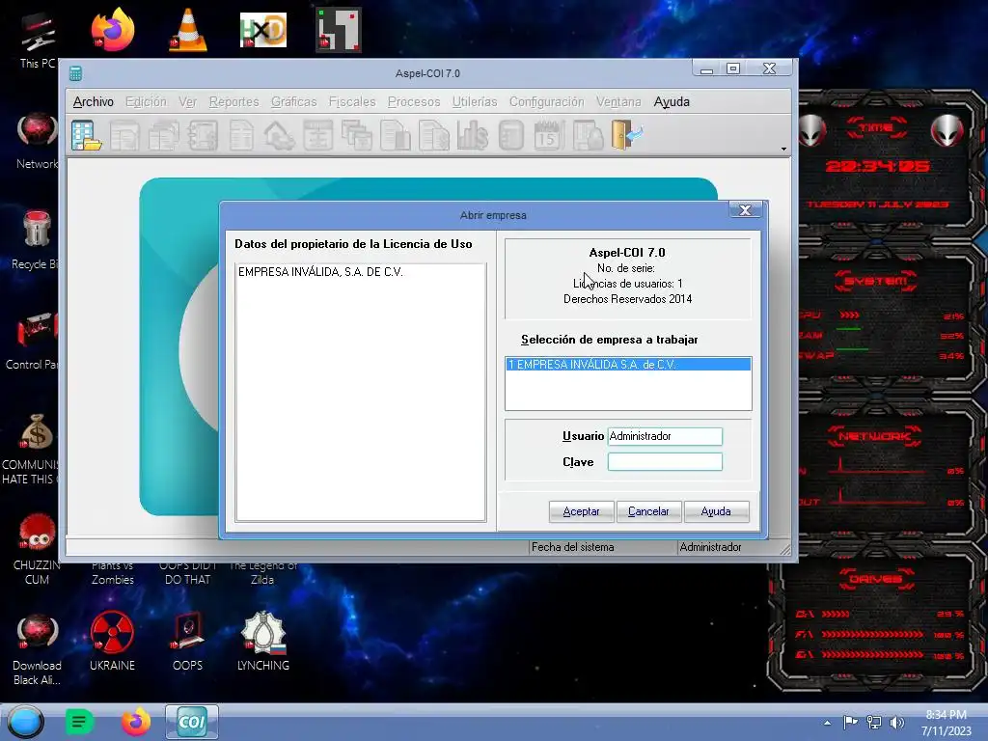Open the Configuración menu
The height and width of the screenshot is (741, 988).
pos(546,101)
